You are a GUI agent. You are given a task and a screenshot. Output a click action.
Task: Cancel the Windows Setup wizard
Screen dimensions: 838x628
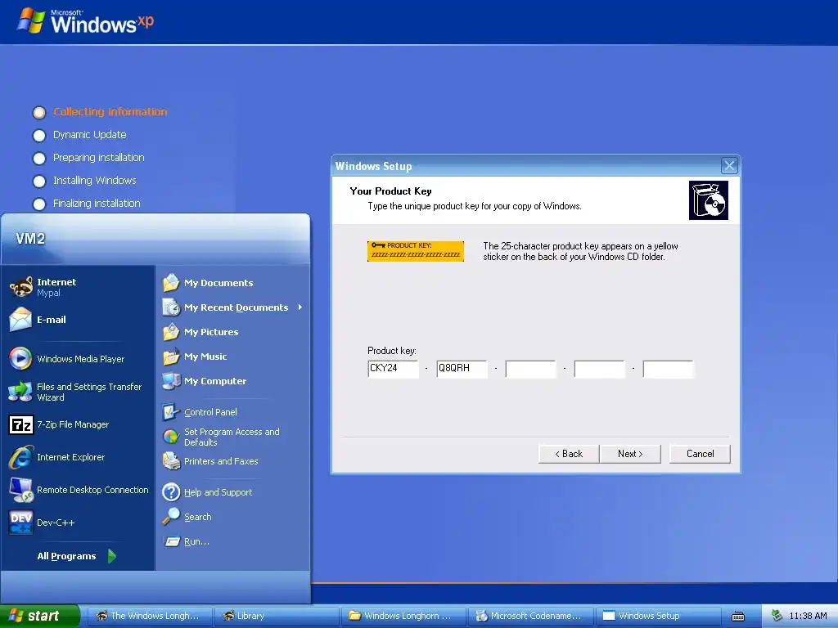pyautogui.click(x=701, y=454)
